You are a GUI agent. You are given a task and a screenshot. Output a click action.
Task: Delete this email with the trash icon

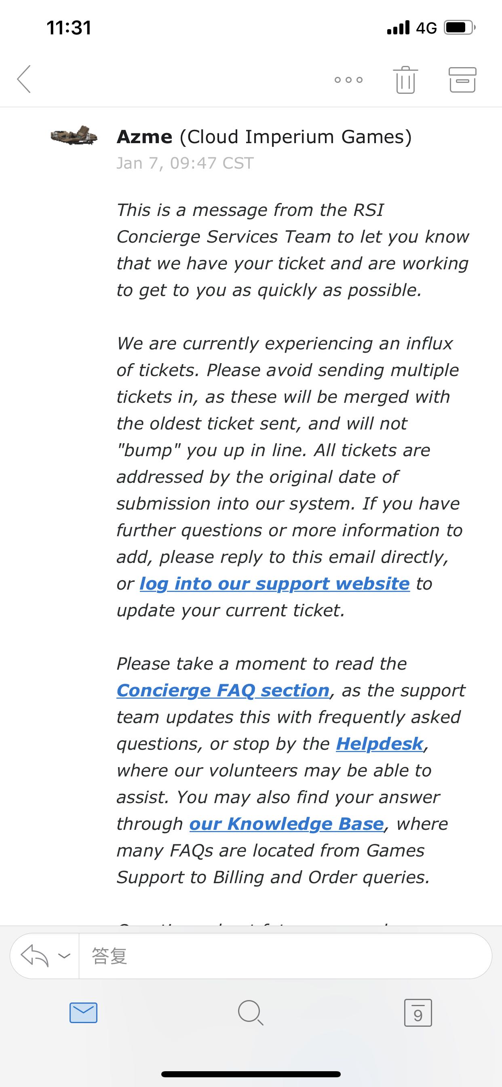tap(405, 80)
